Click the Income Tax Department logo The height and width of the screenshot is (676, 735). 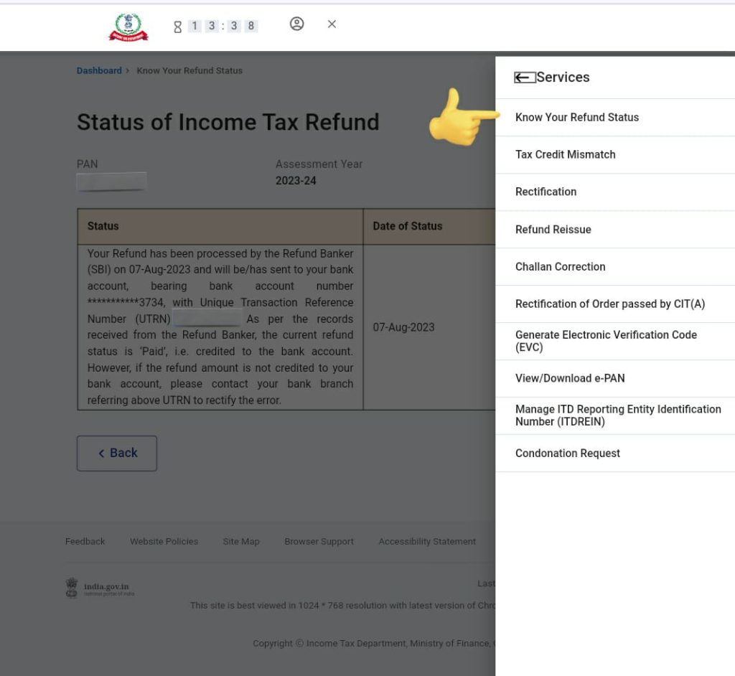pyautogui.click(x=128, y=27)
